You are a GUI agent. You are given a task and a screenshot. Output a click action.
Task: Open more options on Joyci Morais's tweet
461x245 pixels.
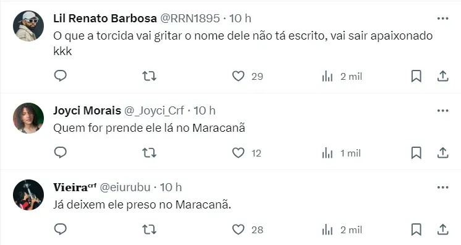pyautogui.click(x=443, y=111)
